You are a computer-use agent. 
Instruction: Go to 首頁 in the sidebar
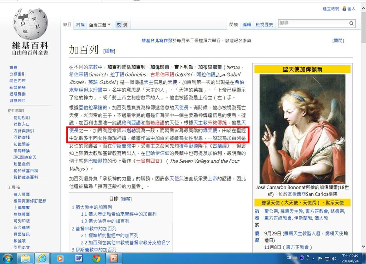click(13, 67)
